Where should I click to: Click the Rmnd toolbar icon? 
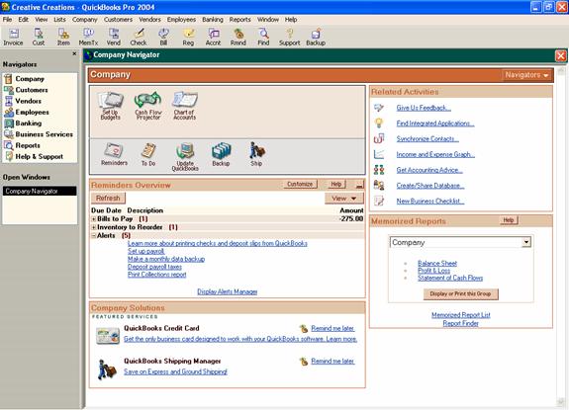[x=238, y=37]
